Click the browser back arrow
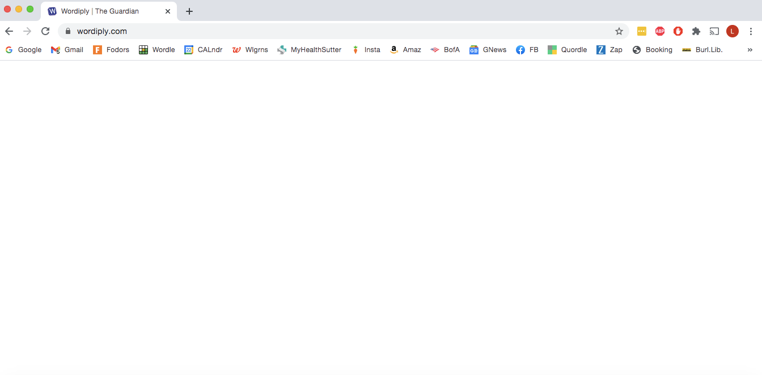762x375 pixels. click(x=9, y=31)
